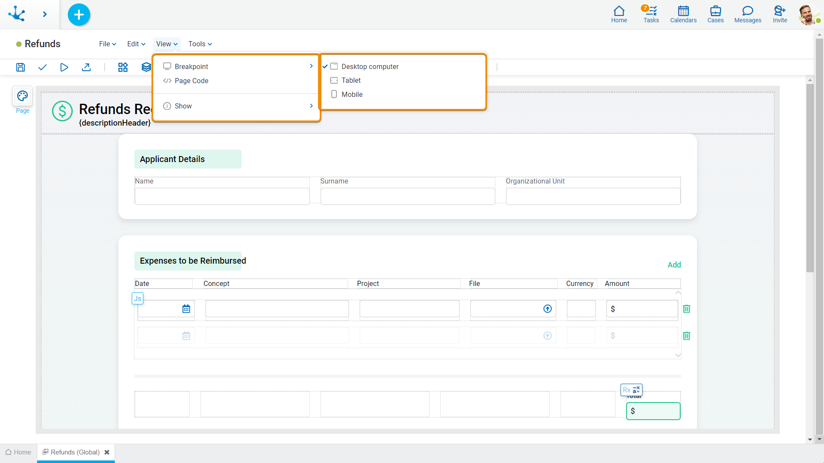
Task: Click the publish export arrow icon
Action: 86,67
